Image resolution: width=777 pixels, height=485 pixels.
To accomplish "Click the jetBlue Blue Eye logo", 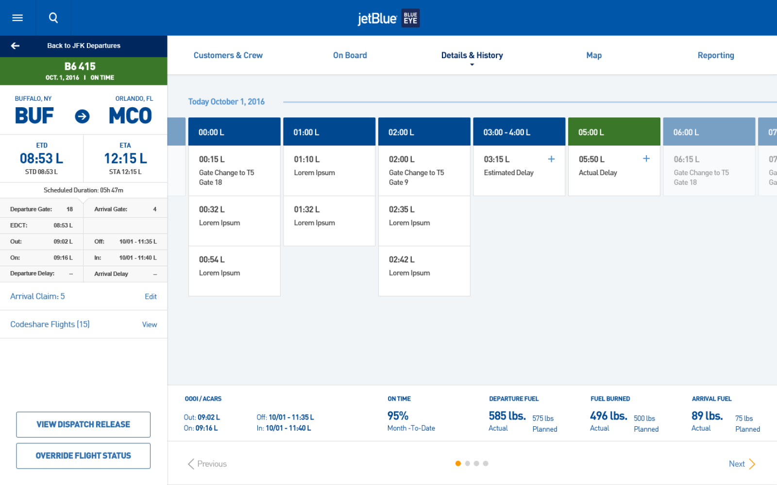I will tap(388, 18).
